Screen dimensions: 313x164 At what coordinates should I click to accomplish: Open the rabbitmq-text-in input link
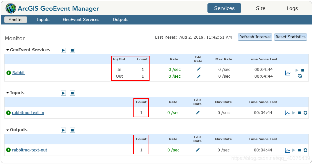click(x=28, y=113)
